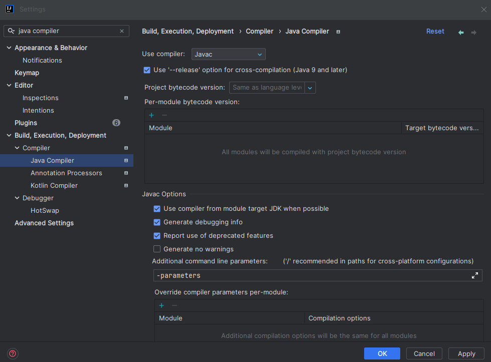Open the help question mark
This screenshot has height=362, width=491.
[x=13, y=353]
